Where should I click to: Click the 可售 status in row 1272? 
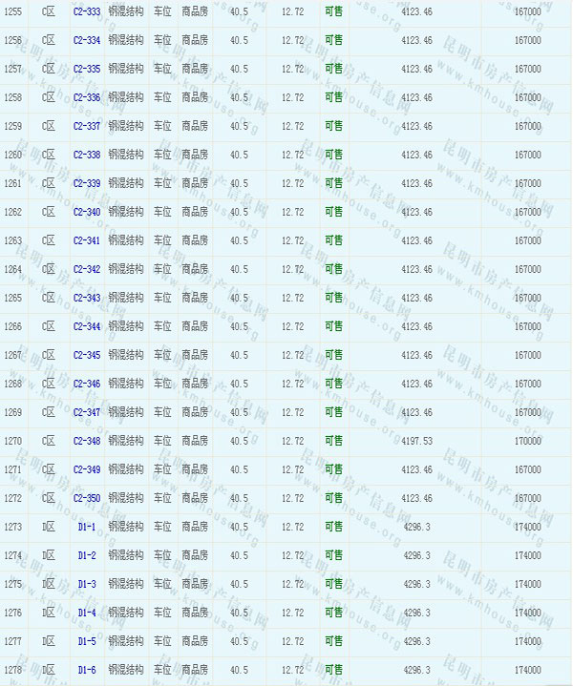point(333,498)
